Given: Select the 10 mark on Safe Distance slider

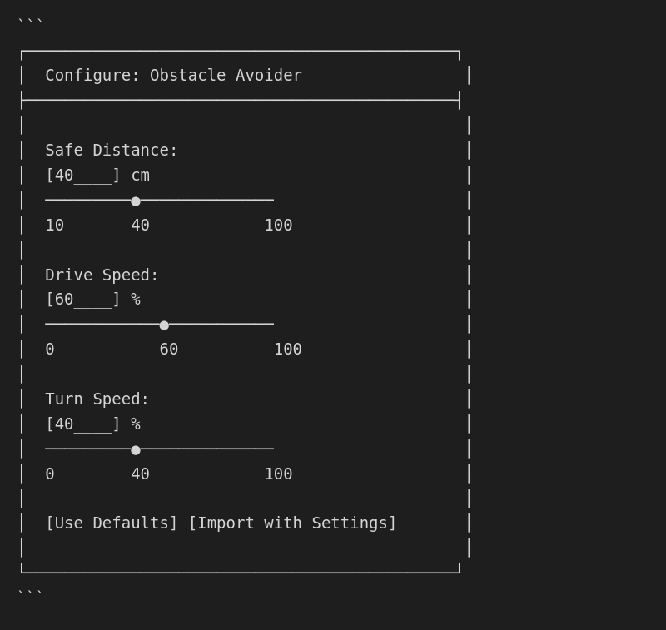Looking at the screenshot, I should click(53, 225).
